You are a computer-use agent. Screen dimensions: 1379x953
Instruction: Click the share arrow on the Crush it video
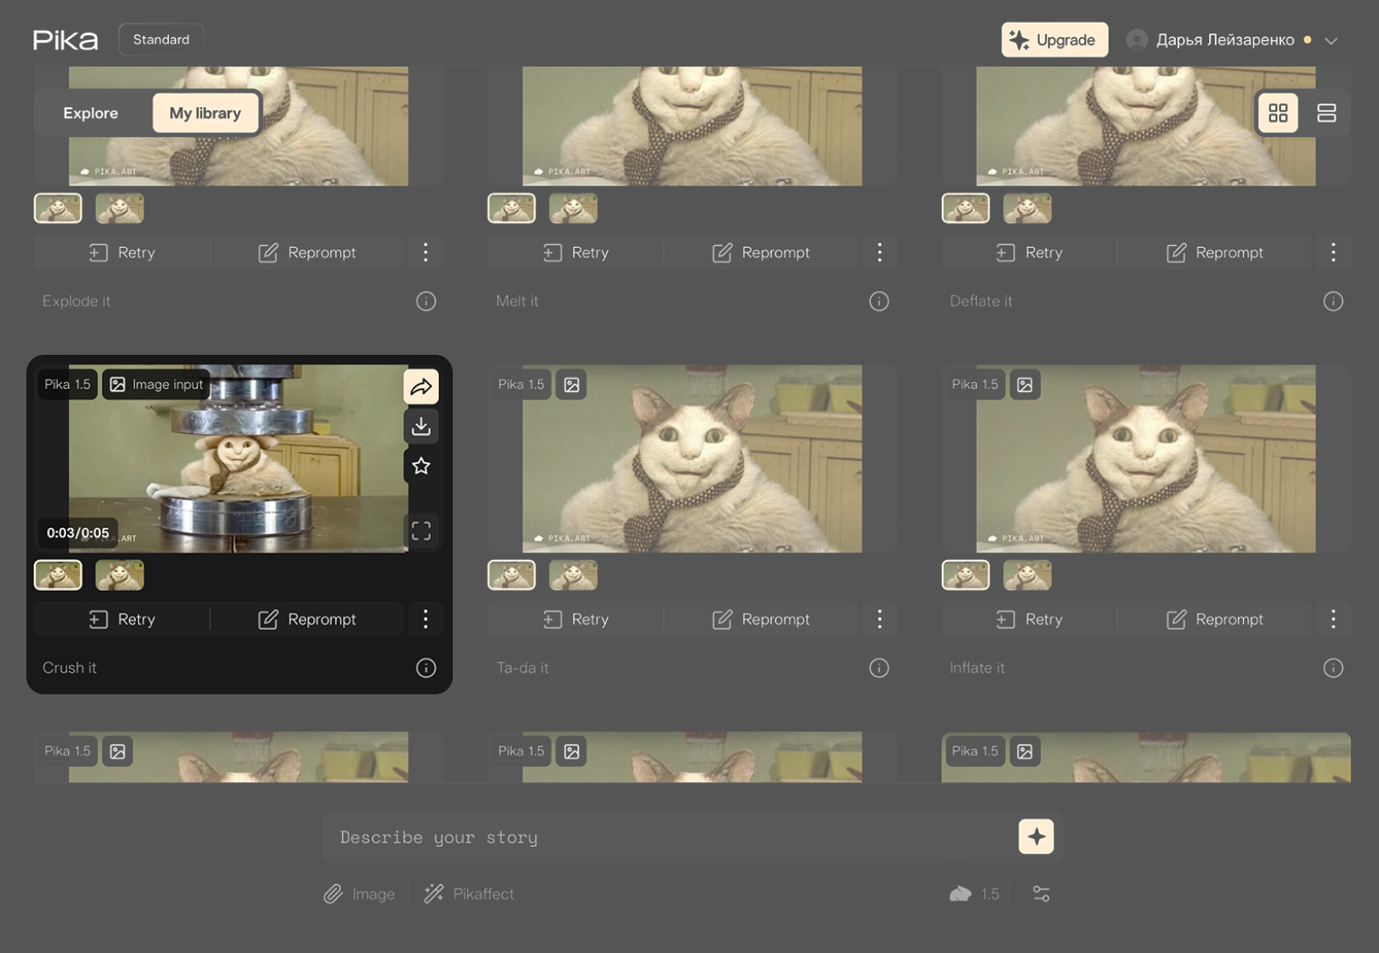point(421,387)
